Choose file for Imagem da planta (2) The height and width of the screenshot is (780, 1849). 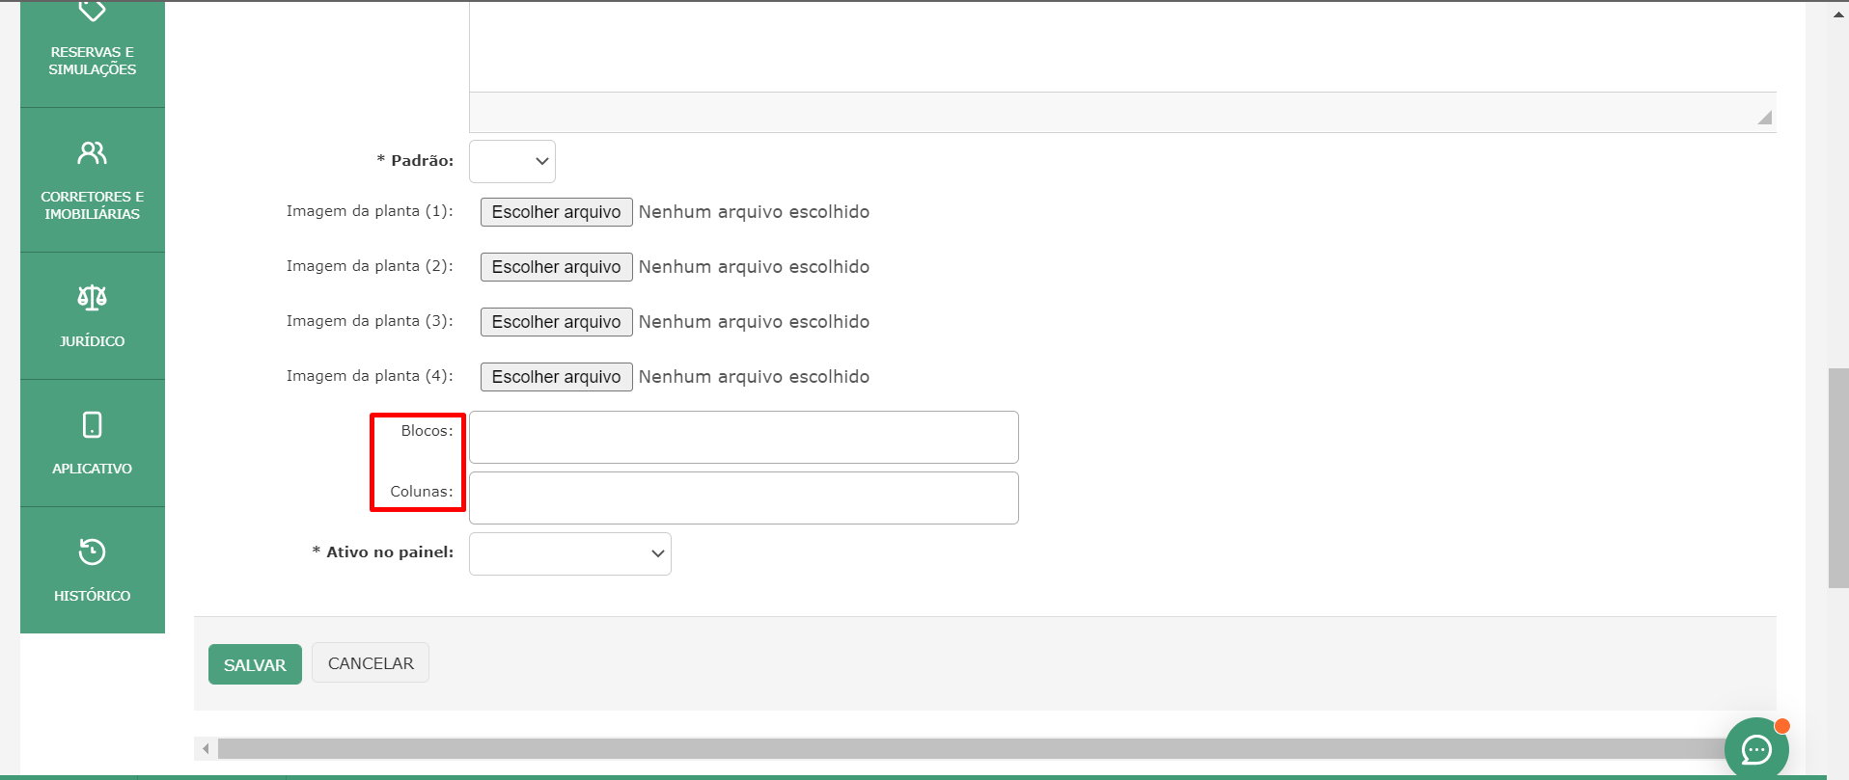point(557,267)
